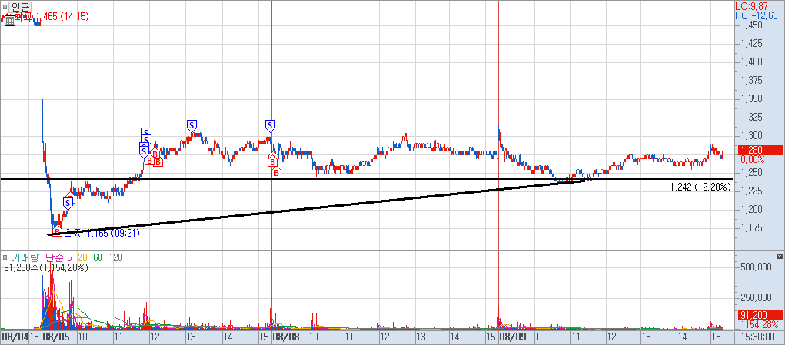Select the green 60 moving average legend
This screenshot has height=345, width=785.
click(x=98, y=257)
